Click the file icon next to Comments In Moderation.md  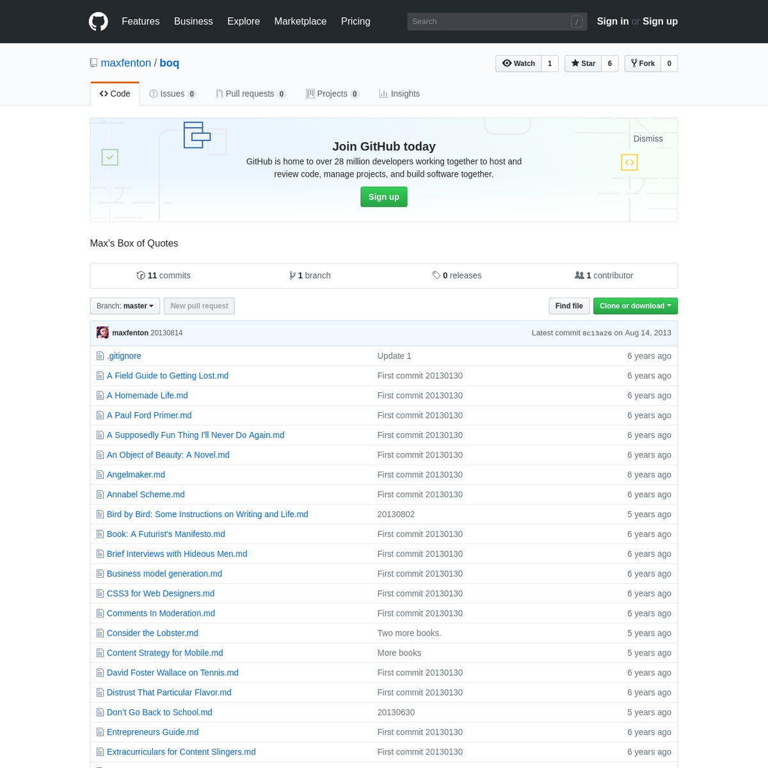pos(100,613)
